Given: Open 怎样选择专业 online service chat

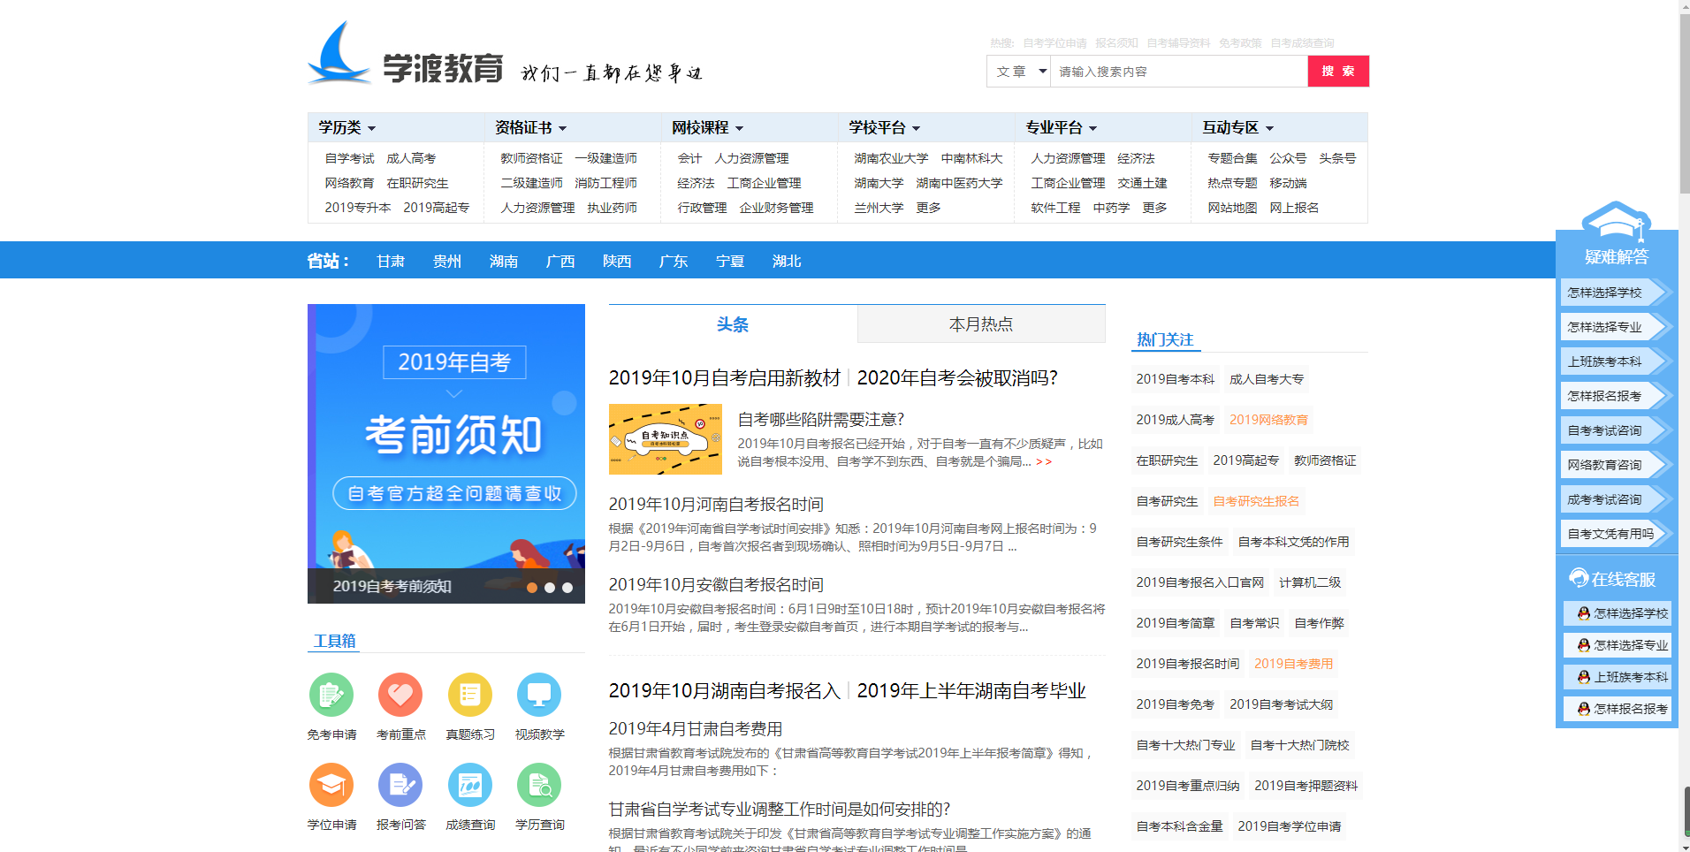Looking at the screenshot, I should [1618, 645].
